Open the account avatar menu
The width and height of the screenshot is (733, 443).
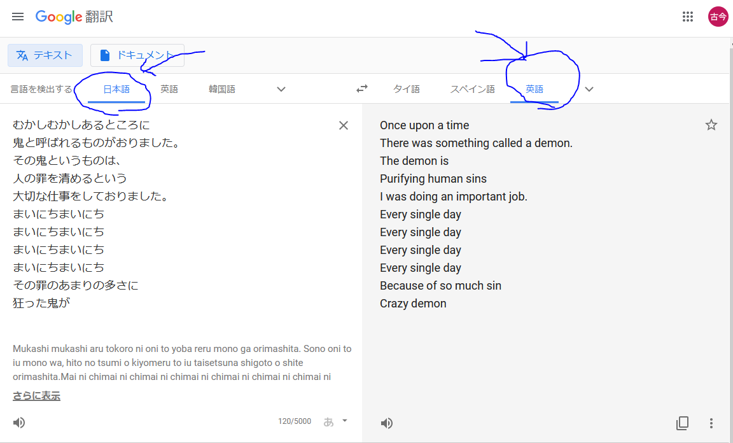[x=718, y=17]
